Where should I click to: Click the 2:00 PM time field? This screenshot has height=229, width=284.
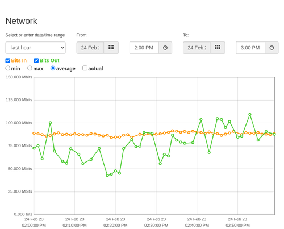pos(144,48)
